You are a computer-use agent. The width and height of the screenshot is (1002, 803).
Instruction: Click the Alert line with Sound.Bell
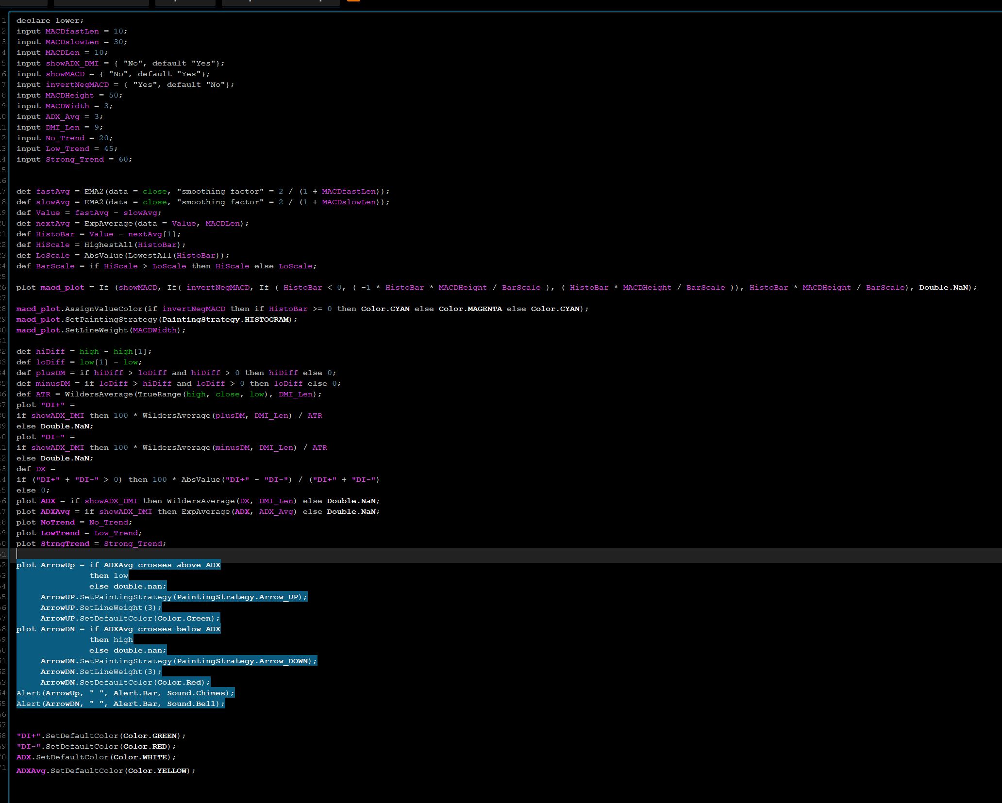pos(120,704)
